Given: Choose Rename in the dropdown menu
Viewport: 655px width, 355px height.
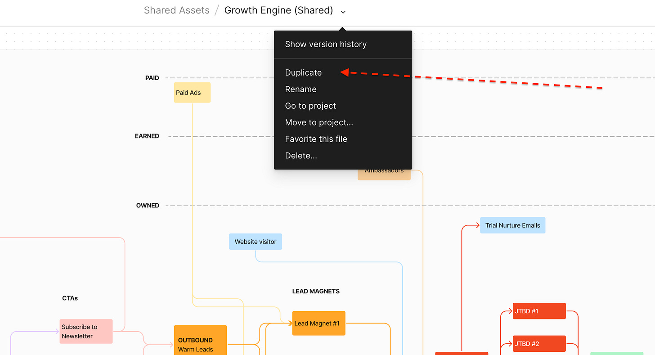Looking at the screenshot, I should pyautogui.click(x=343, y=89).
